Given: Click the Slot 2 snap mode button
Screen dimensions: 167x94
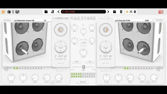Looking at the screenshot, I should pyautogui.click(x=106, y=63).
